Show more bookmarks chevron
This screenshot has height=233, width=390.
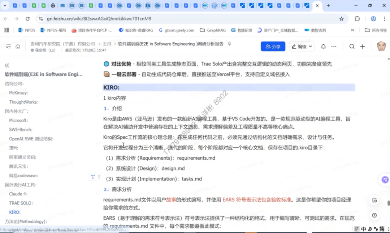[x=352, y=30]
